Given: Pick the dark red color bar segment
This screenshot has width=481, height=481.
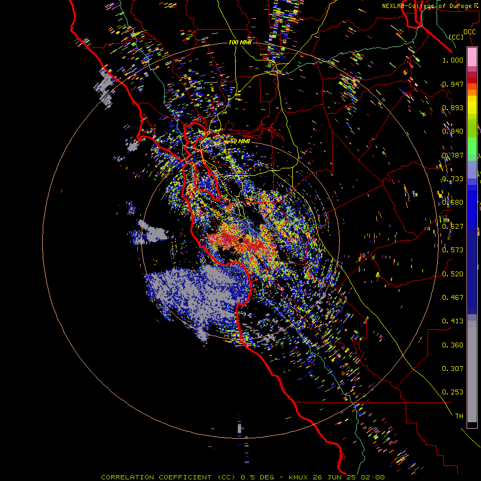Looking at the screenshot, I should point(472,80).
